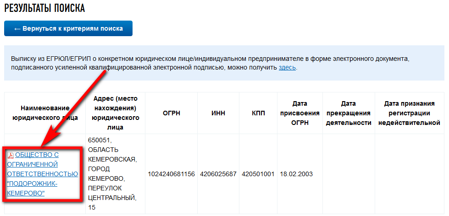Viewport: 449px width, 216px height.
Task: Click "Дата признания регистрации недействительной" header
Action: pyautogui.click(x=409, y=113)
